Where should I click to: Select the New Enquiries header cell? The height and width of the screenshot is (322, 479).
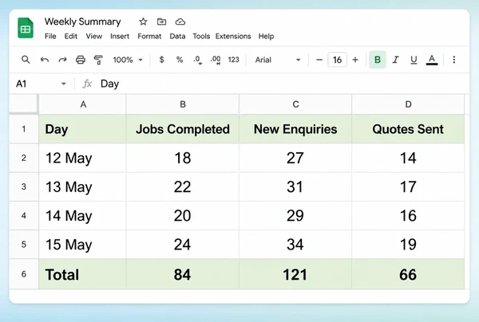295,129
